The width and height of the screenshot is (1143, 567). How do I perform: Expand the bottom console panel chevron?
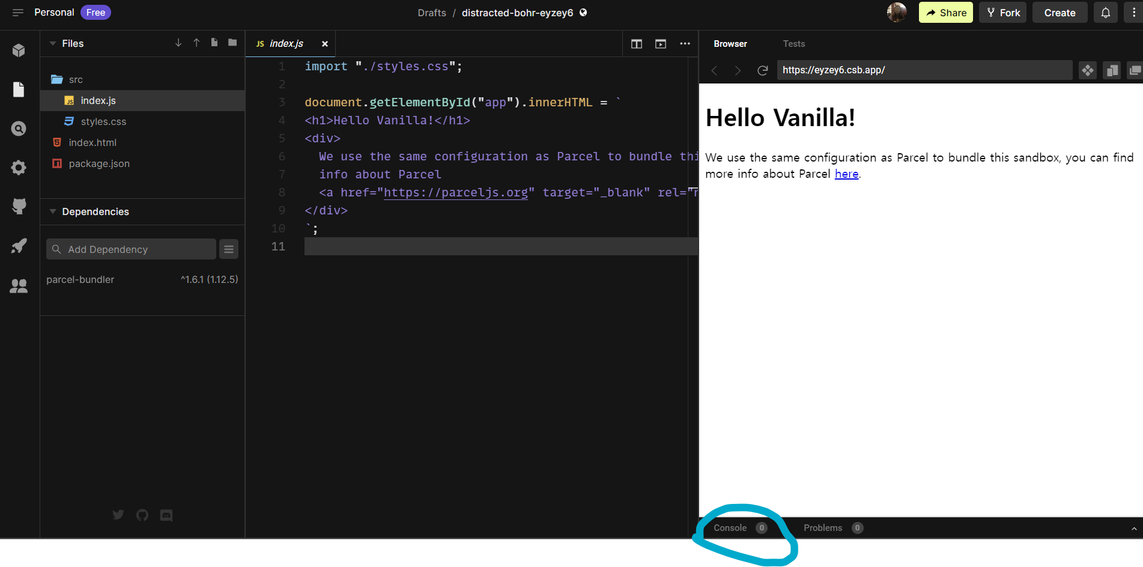coord(1134,529)
